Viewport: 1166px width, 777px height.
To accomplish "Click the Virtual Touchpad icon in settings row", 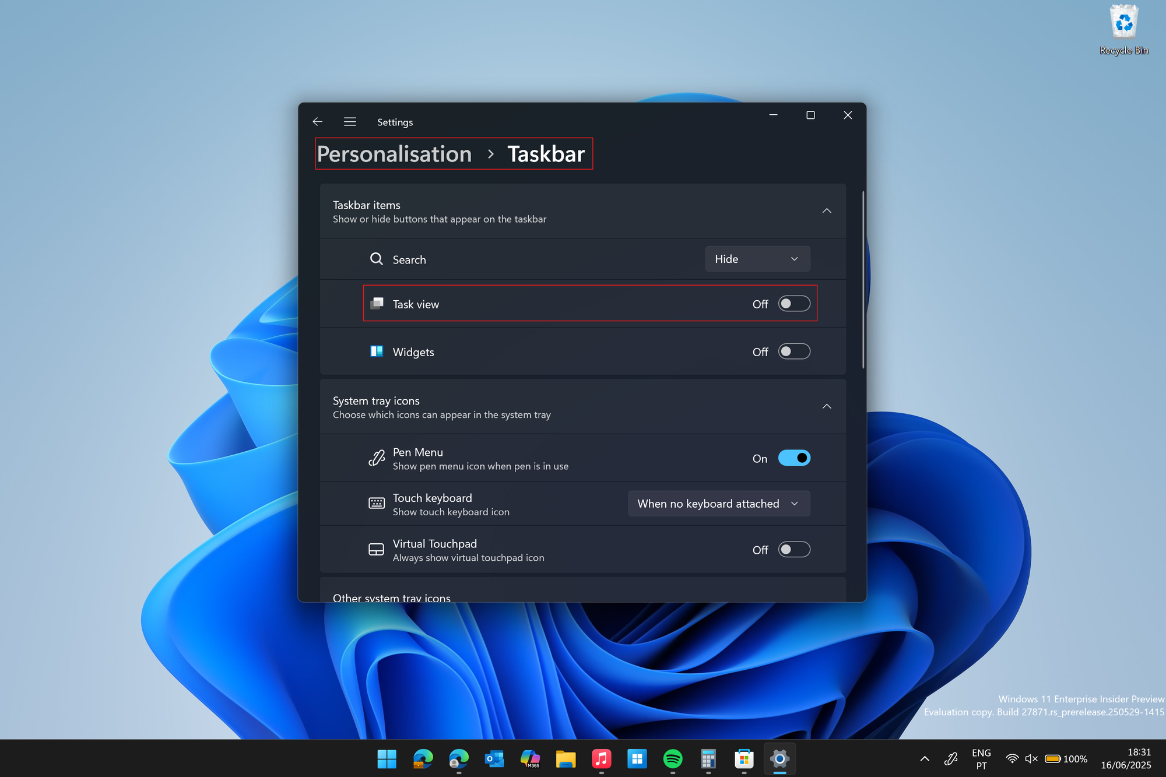I will pos(377,549).
